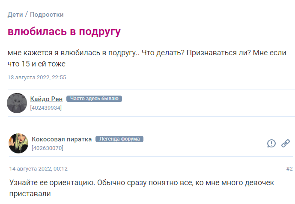Click the reply text Узнайте ее ориентацию
Viewport: 295px width, 204px height.
(x=141, y=188)
